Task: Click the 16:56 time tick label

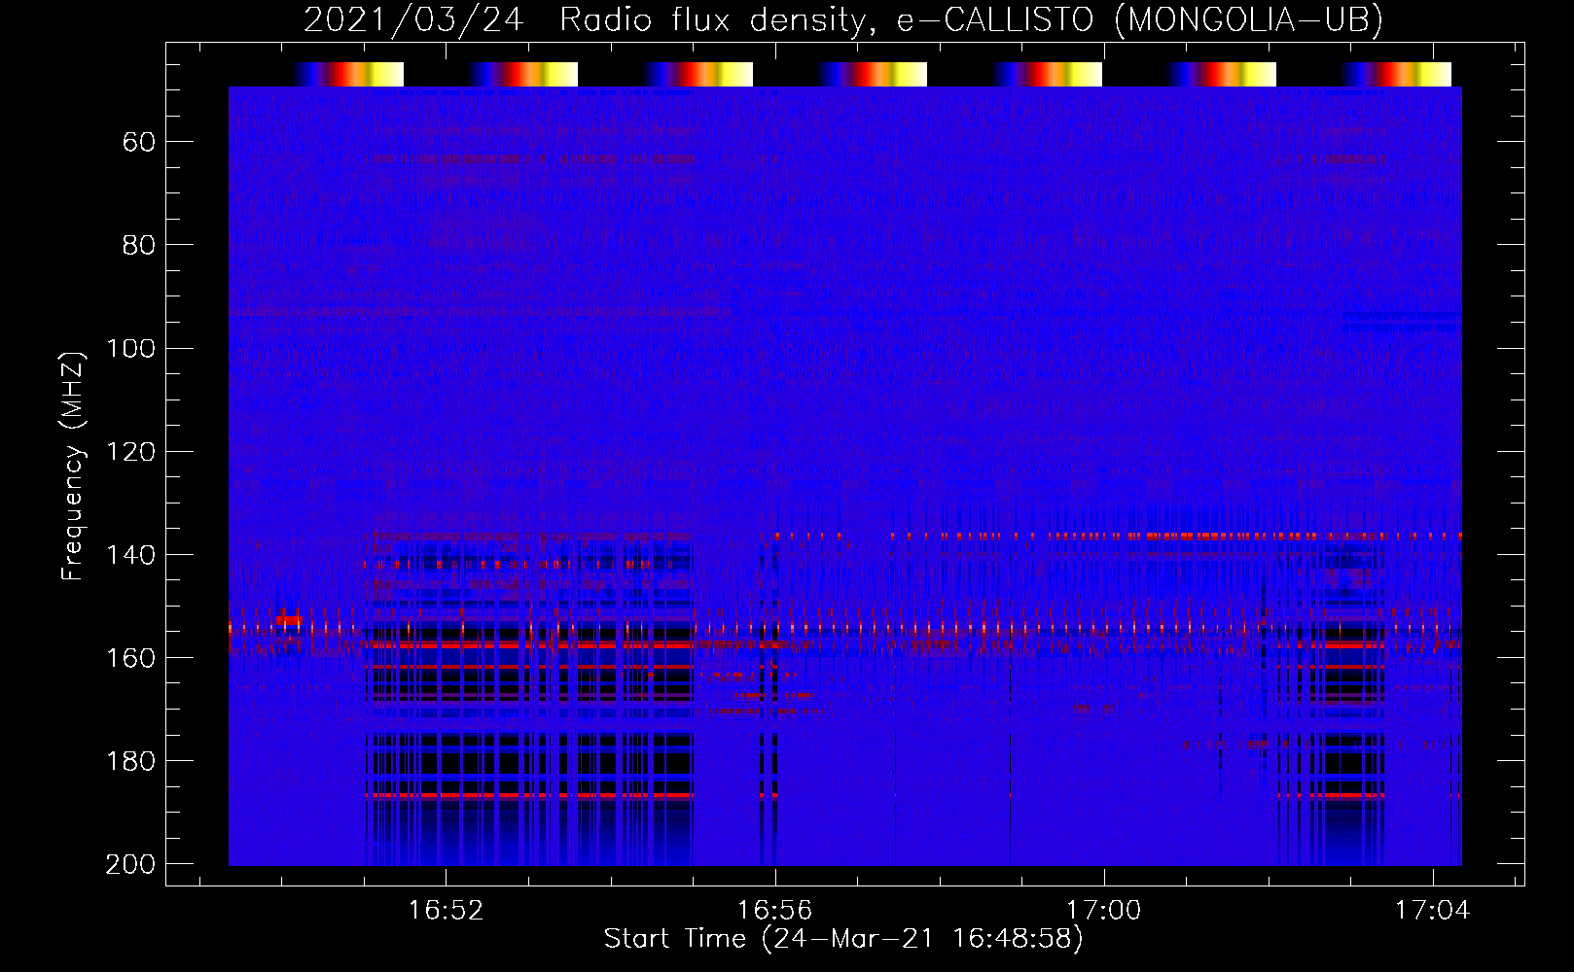Action: (x=774, y=911)
